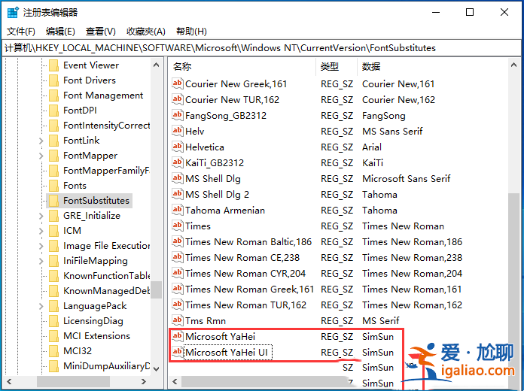Select the Times New Roman Greek,161 value
The image size is (524, 391).
pos(249,289)
